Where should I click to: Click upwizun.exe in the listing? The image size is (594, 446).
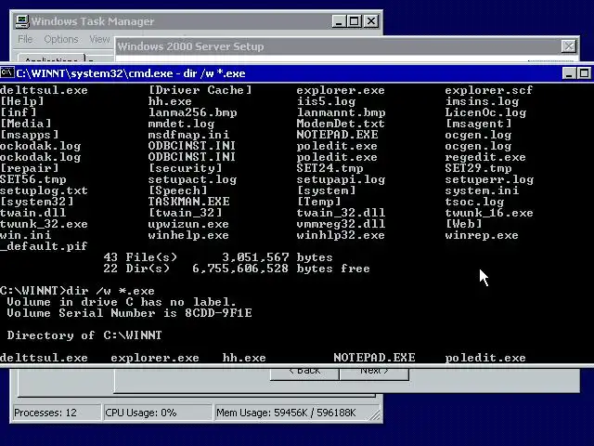coord(188,224)
